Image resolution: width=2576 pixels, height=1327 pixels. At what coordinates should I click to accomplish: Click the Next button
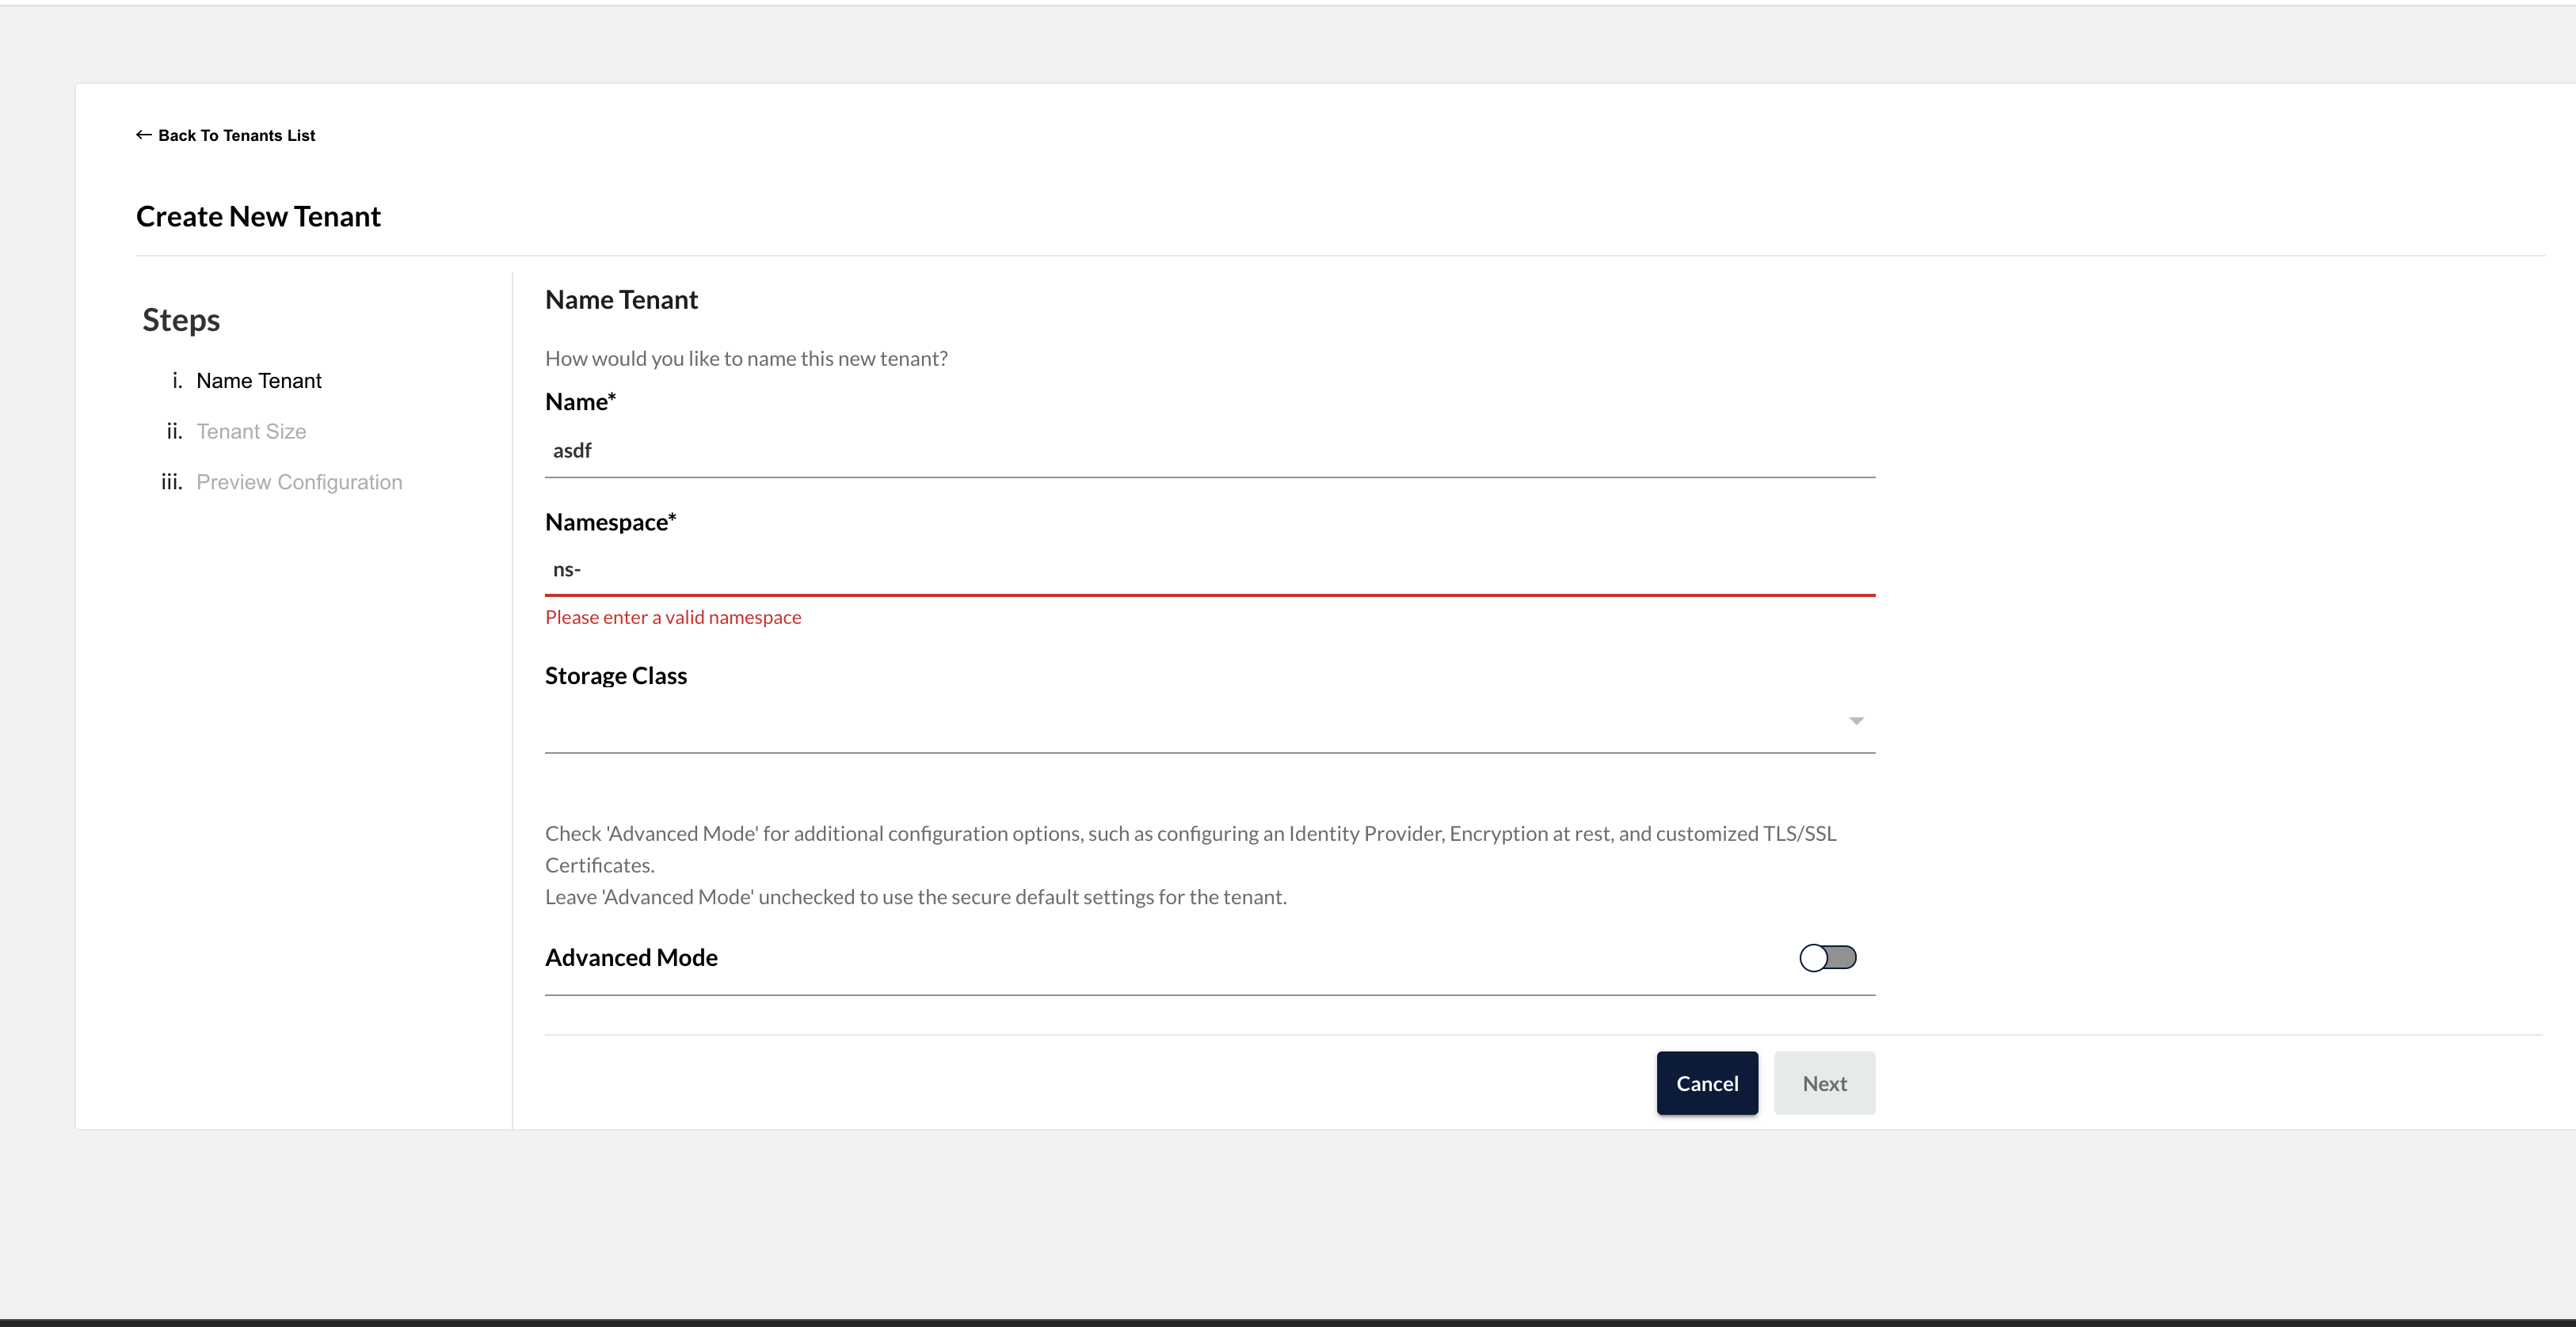tap(1824, 1083)
